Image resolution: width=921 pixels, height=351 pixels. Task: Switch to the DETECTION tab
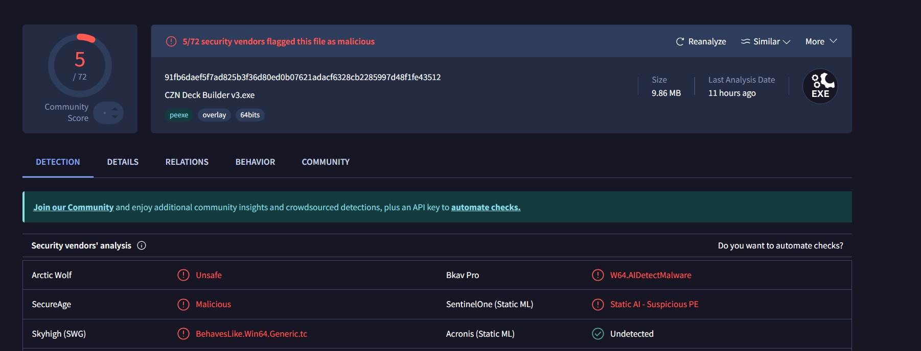pos(58,162)
